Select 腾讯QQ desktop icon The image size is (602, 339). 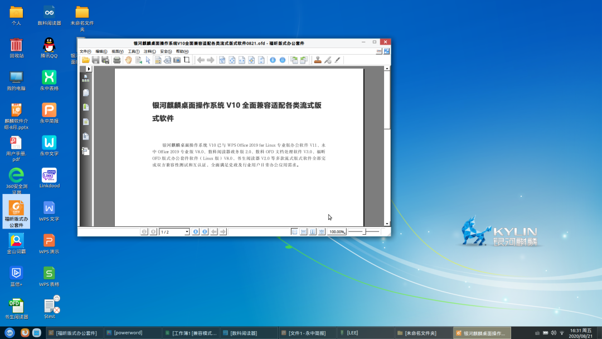pyautogui.click(x=49, y=48)
